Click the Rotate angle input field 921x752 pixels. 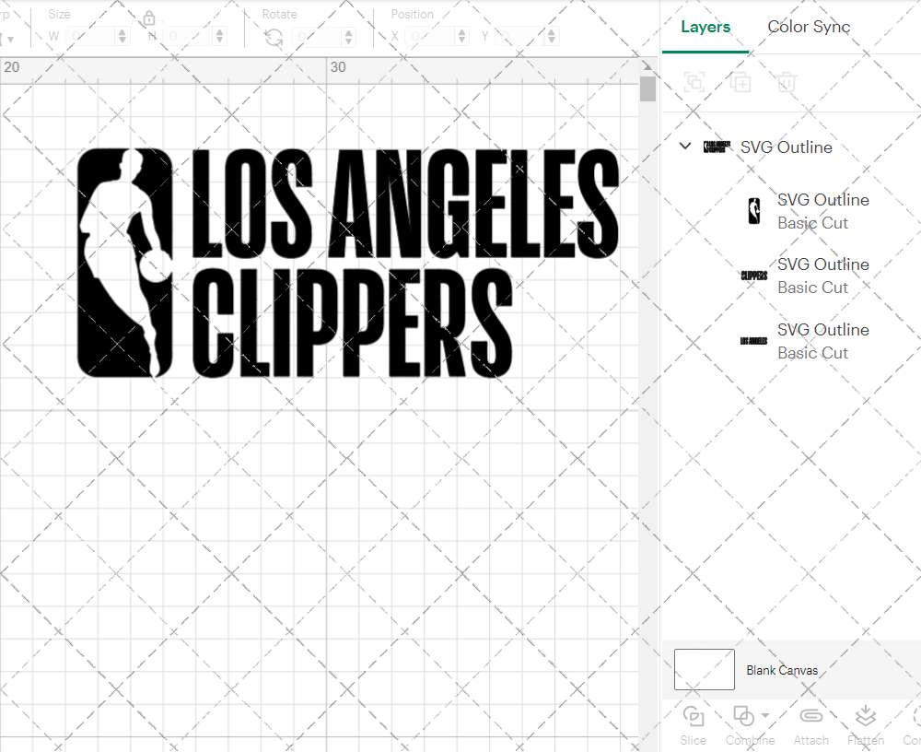[x=317, y=37]
